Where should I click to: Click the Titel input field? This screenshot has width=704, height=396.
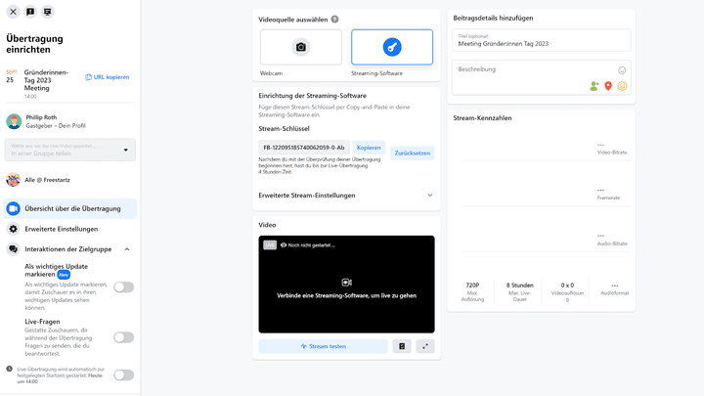point(542,40)
